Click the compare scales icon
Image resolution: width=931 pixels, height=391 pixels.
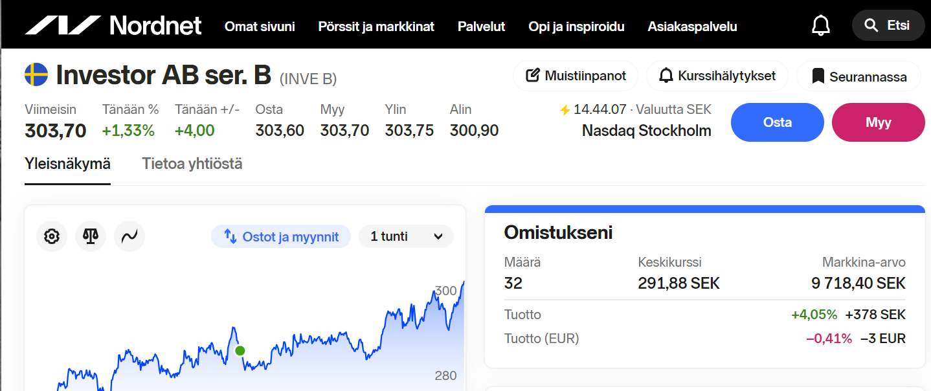(91, 236)
